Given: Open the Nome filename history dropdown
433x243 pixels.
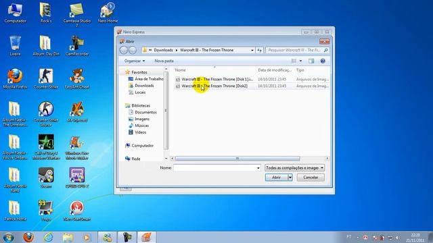Looking at the screenshot, I should [x=258, y=168].
